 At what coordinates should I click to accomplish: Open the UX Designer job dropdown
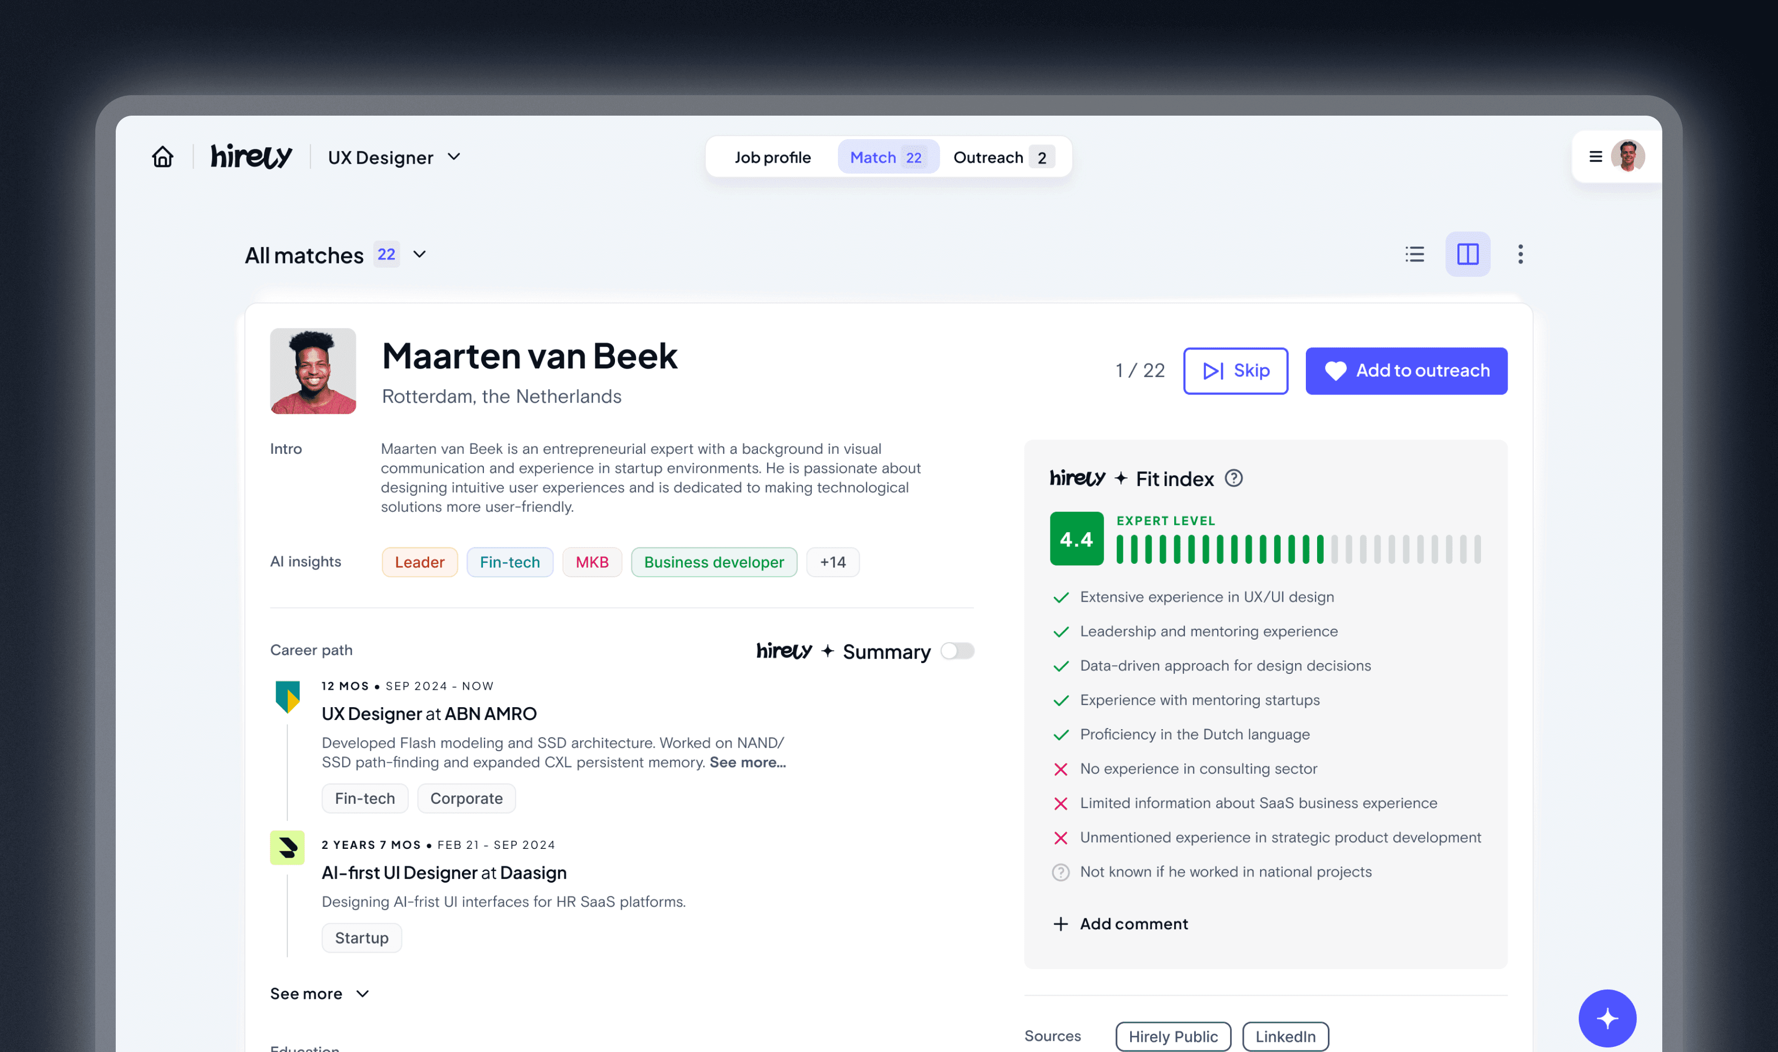pyautogui.click(x=394, y=158)
